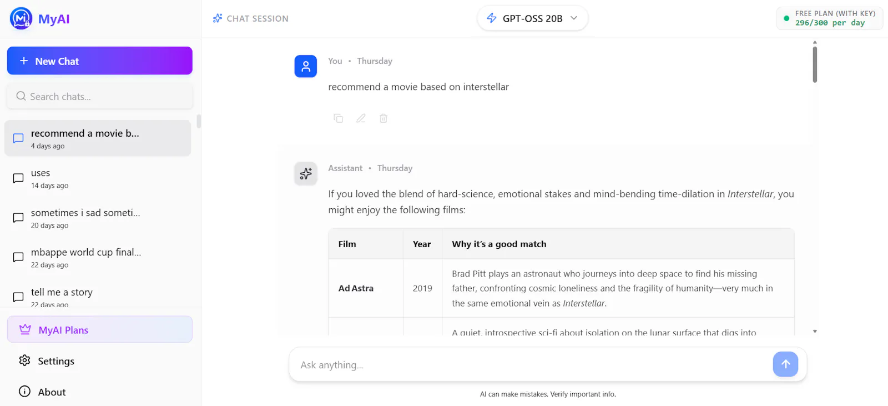Click the free plan usage badge
Image resolution: width=888 pixels, height=406 pixels.
(829, 18)
